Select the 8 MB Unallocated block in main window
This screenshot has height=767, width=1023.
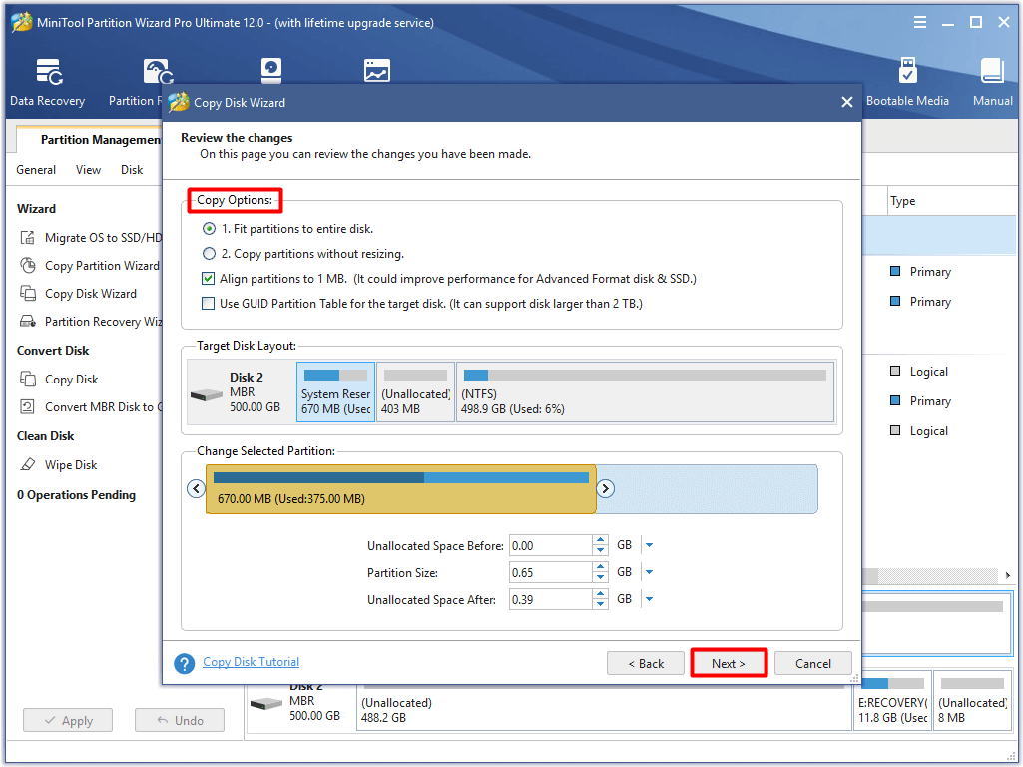click(x=972, y=700)
